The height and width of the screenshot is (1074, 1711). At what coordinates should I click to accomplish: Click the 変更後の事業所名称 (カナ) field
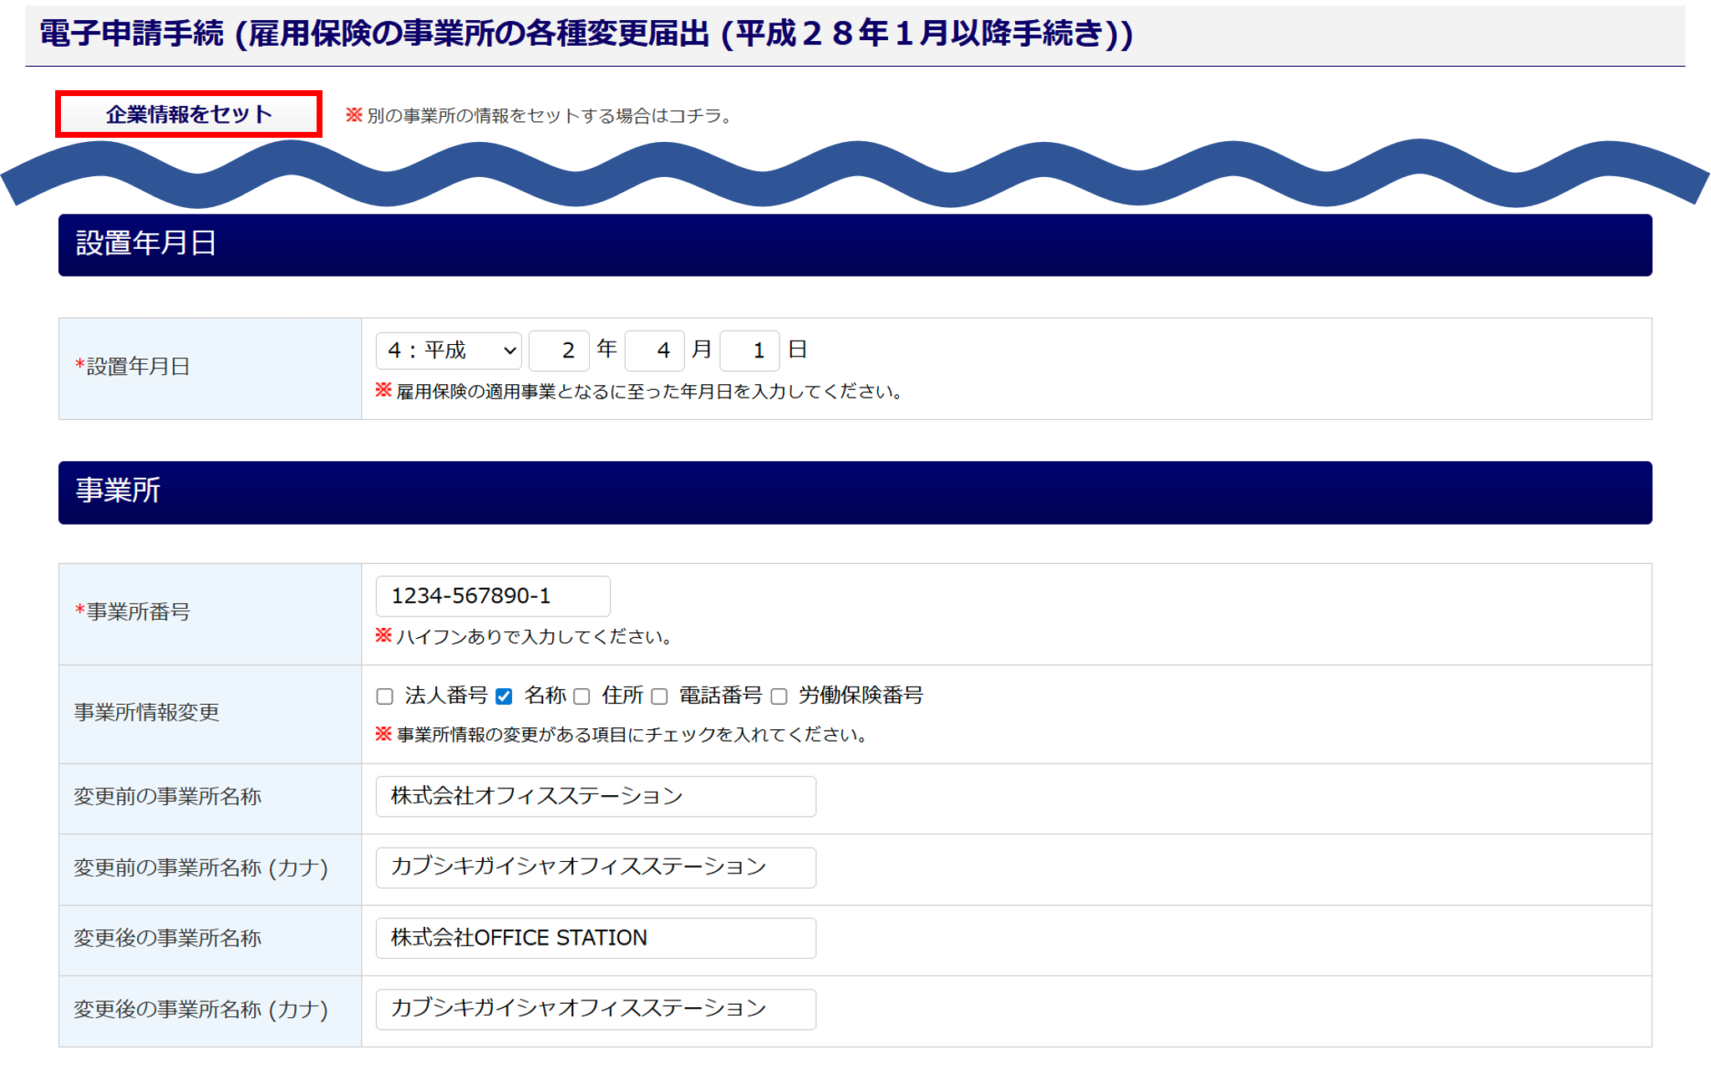596,1009
